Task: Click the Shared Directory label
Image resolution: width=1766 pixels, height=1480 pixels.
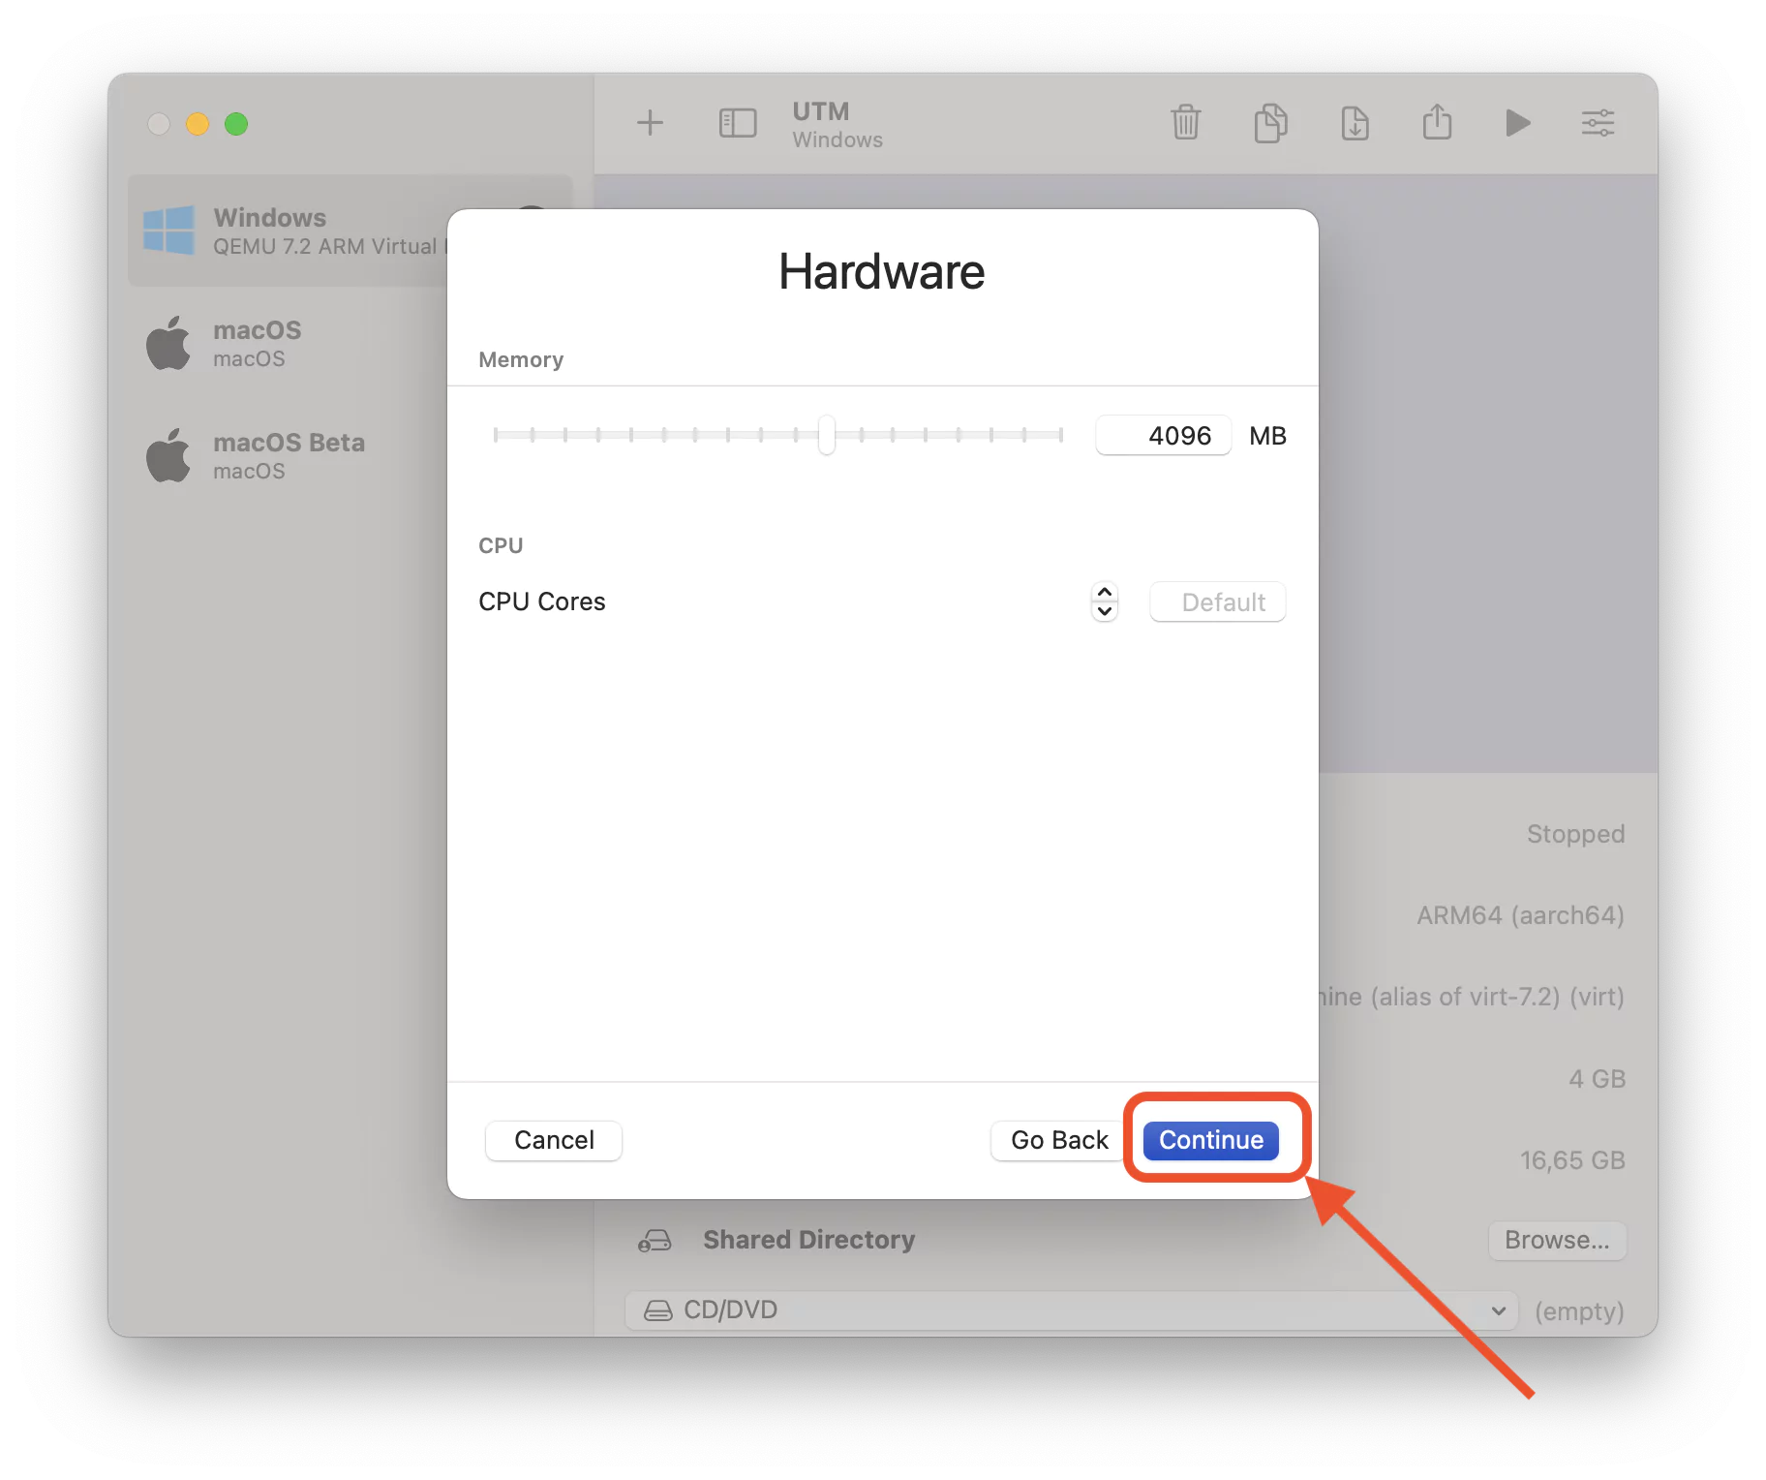Action: tap(808, 1240)
